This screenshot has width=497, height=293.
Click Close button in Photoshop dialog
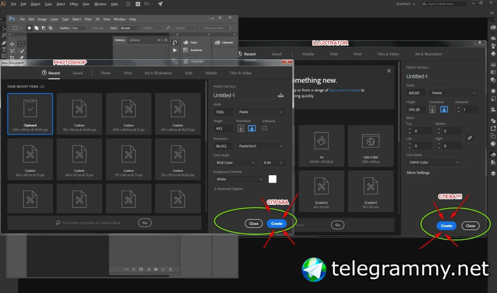click(x=254, y=224)
